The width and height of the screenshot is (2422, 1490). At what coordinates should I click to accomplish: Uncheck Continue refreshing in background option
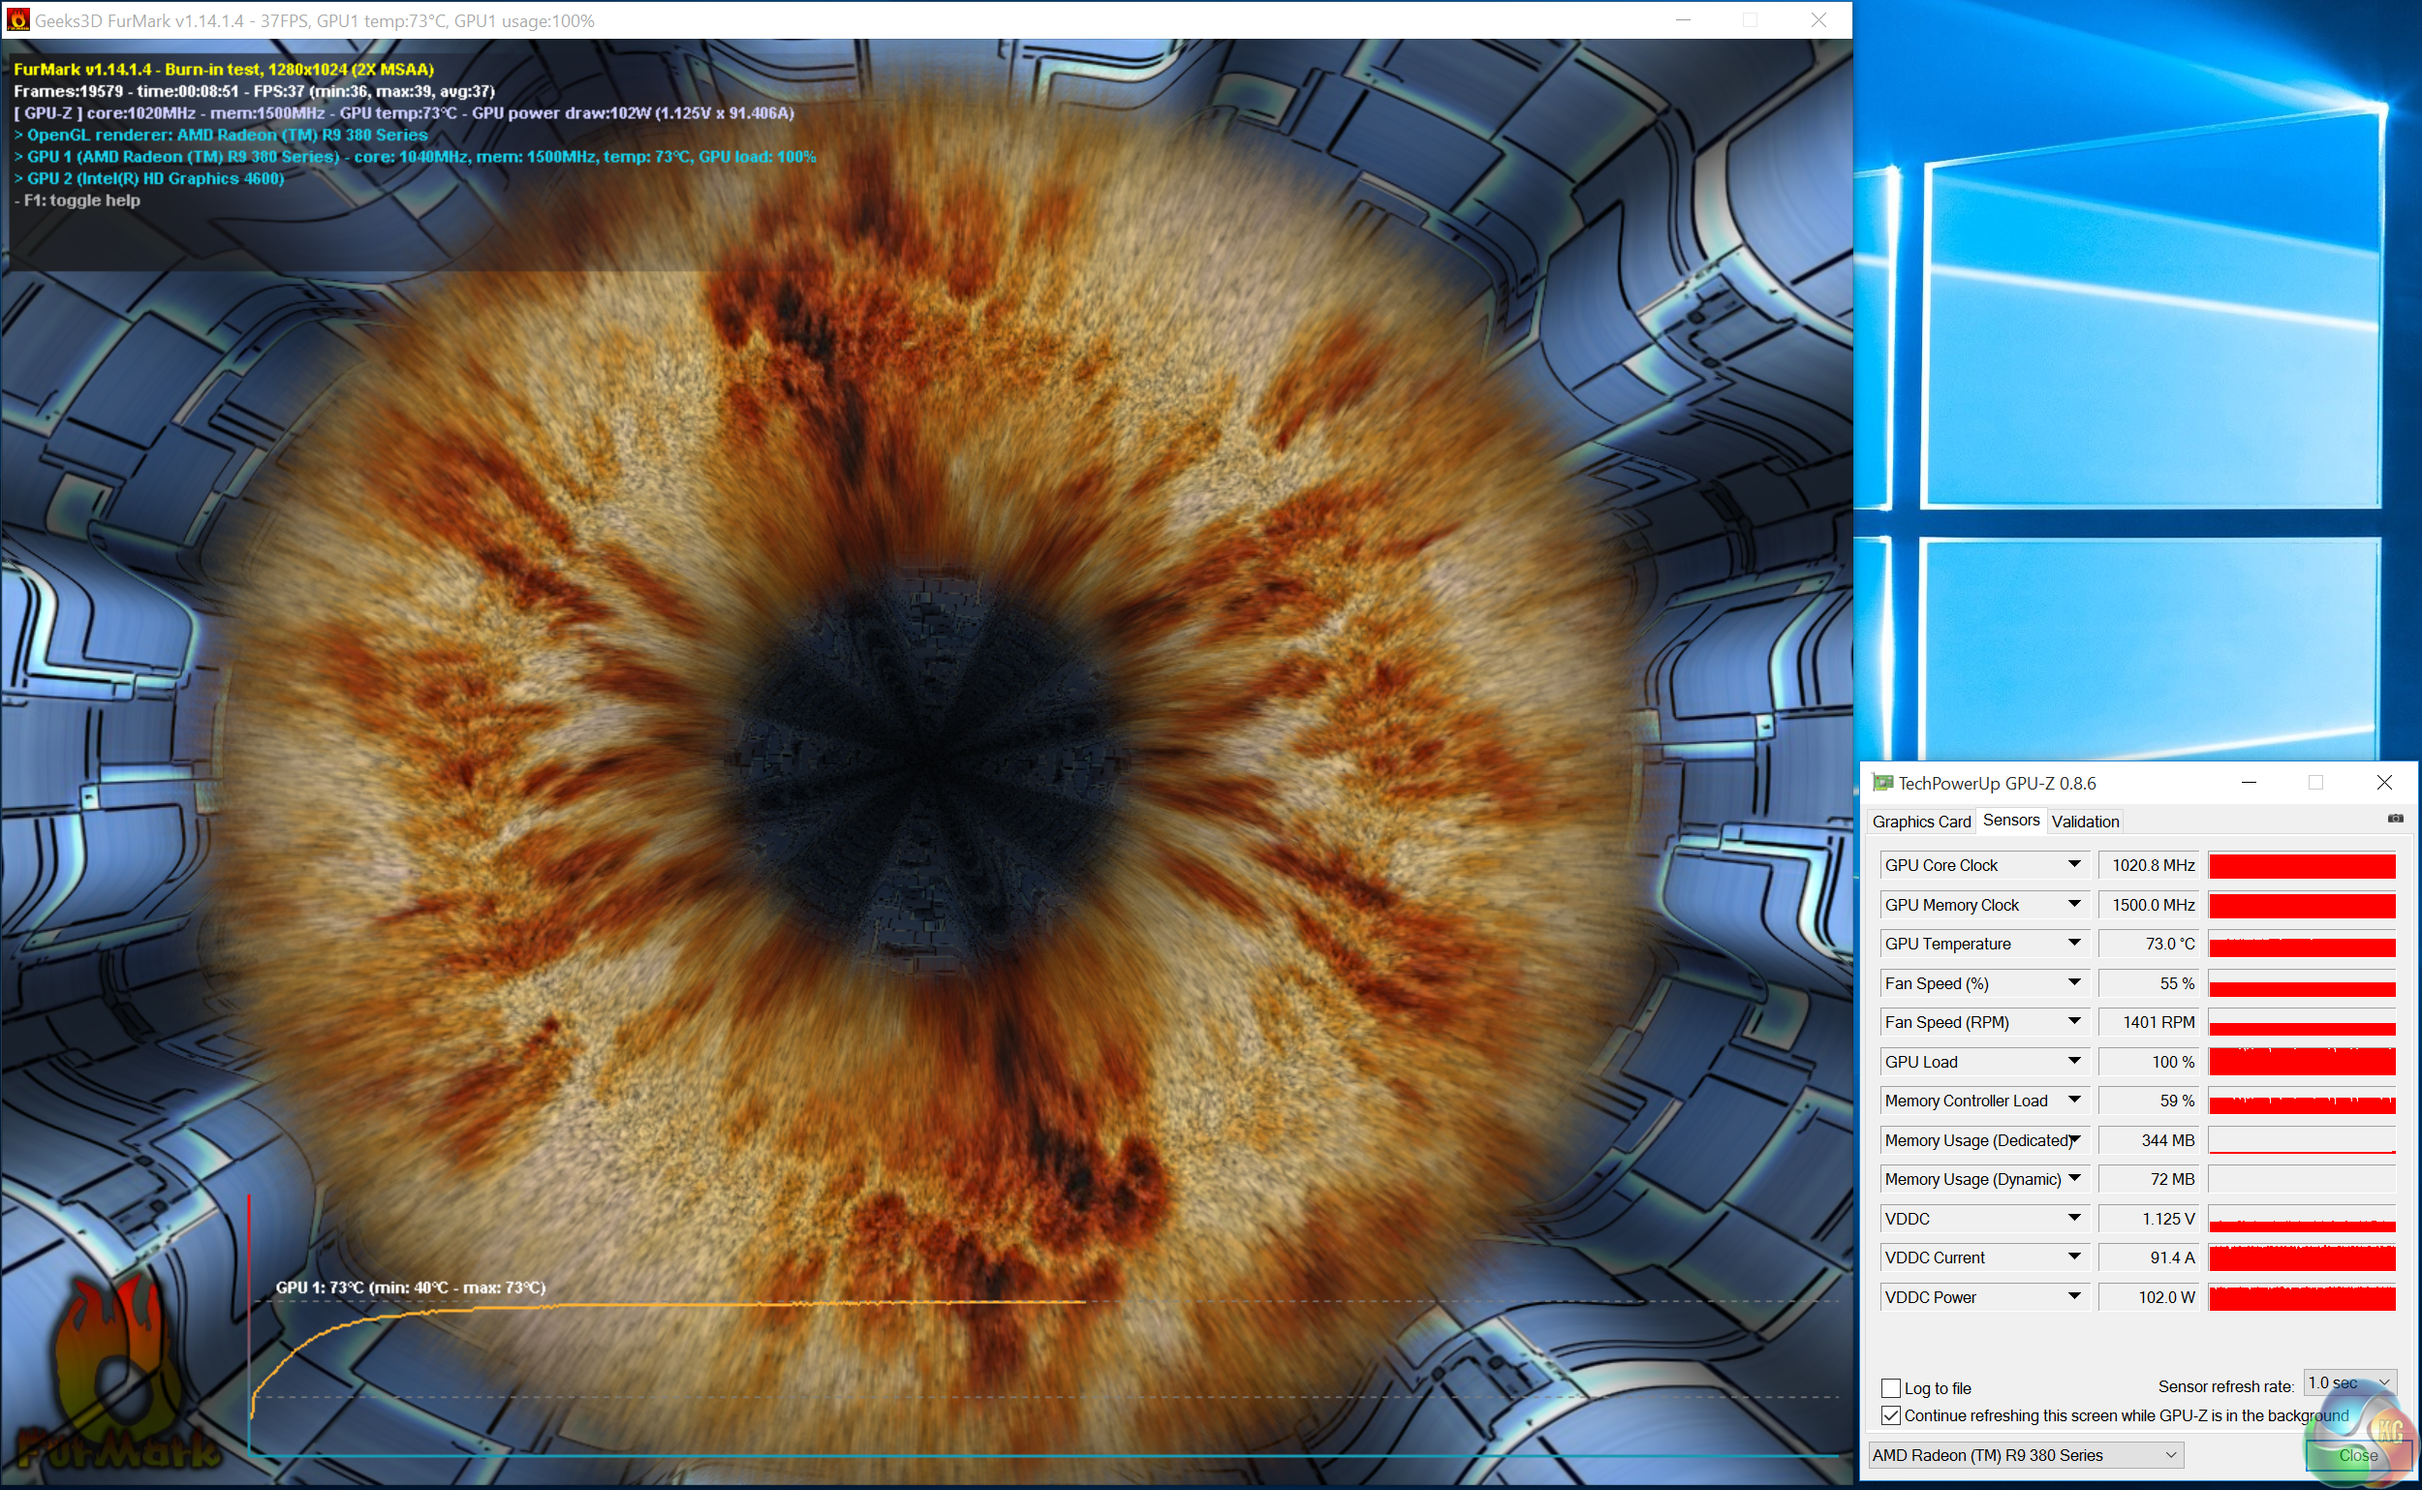click(1890, 1415)
